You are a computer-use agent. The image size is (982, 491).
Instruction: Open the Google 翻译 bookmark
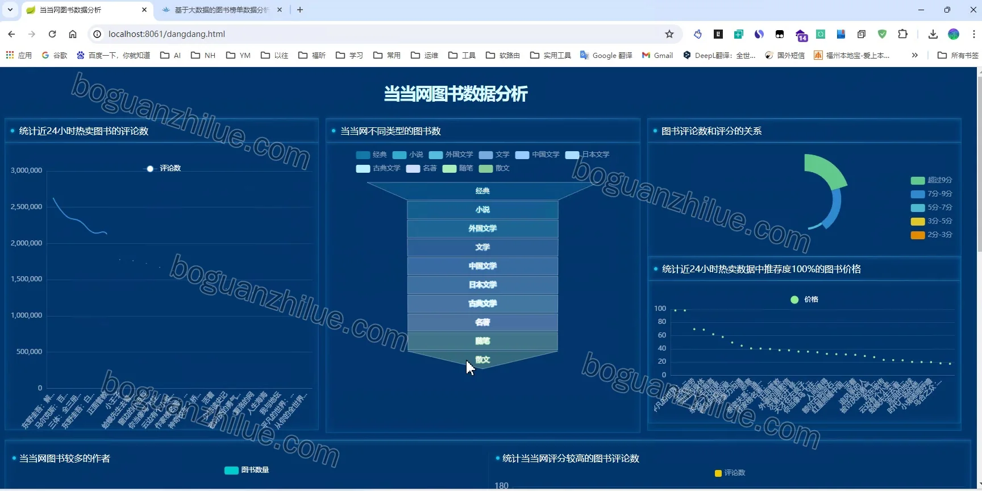[606, 55]
